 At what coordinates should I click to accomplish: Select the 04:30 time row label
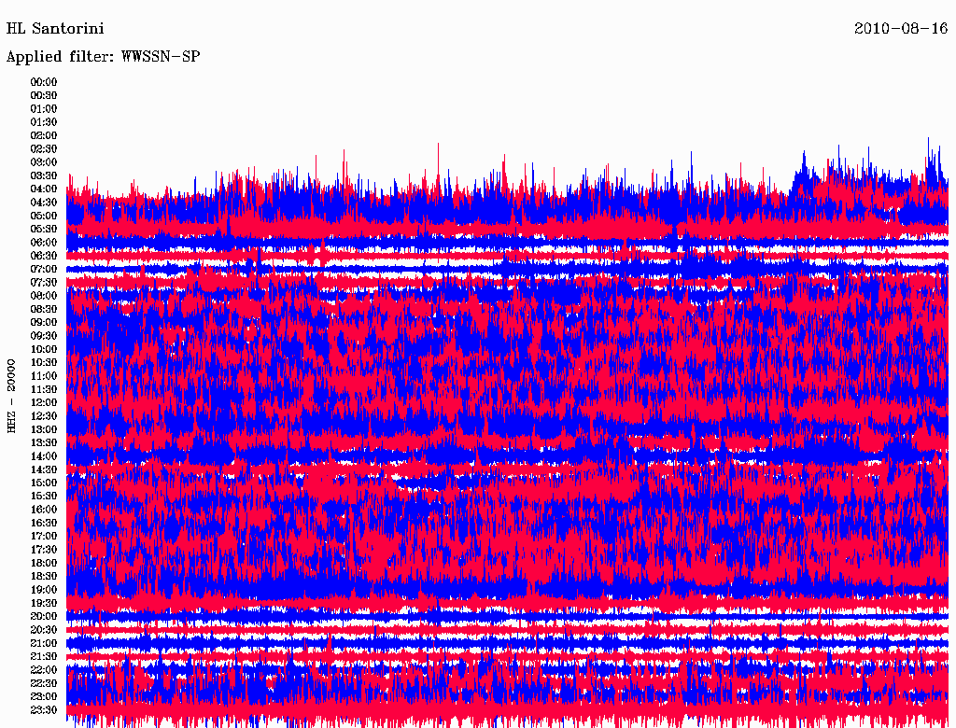(44, 203)
